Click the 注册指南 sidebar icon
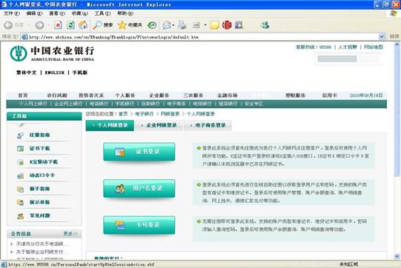The image size is (401, 268). coord(20,135)
